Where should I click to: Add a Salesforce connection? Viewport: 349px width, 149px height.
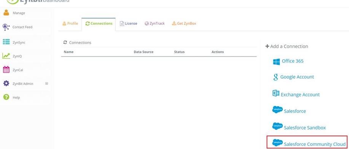point(289,110)
